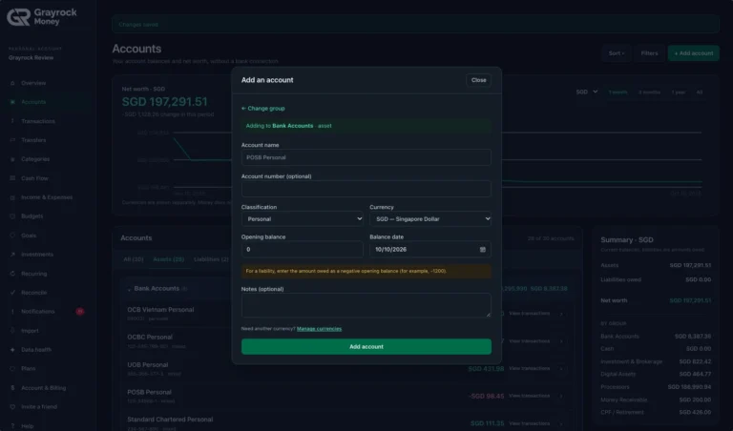This screenshot has width=733, height=431.
Task: Select the 1 year range
Action: click(x=679, y=92)
